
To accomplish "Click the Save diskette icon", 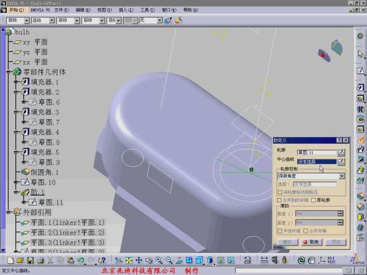I will 31,260.
